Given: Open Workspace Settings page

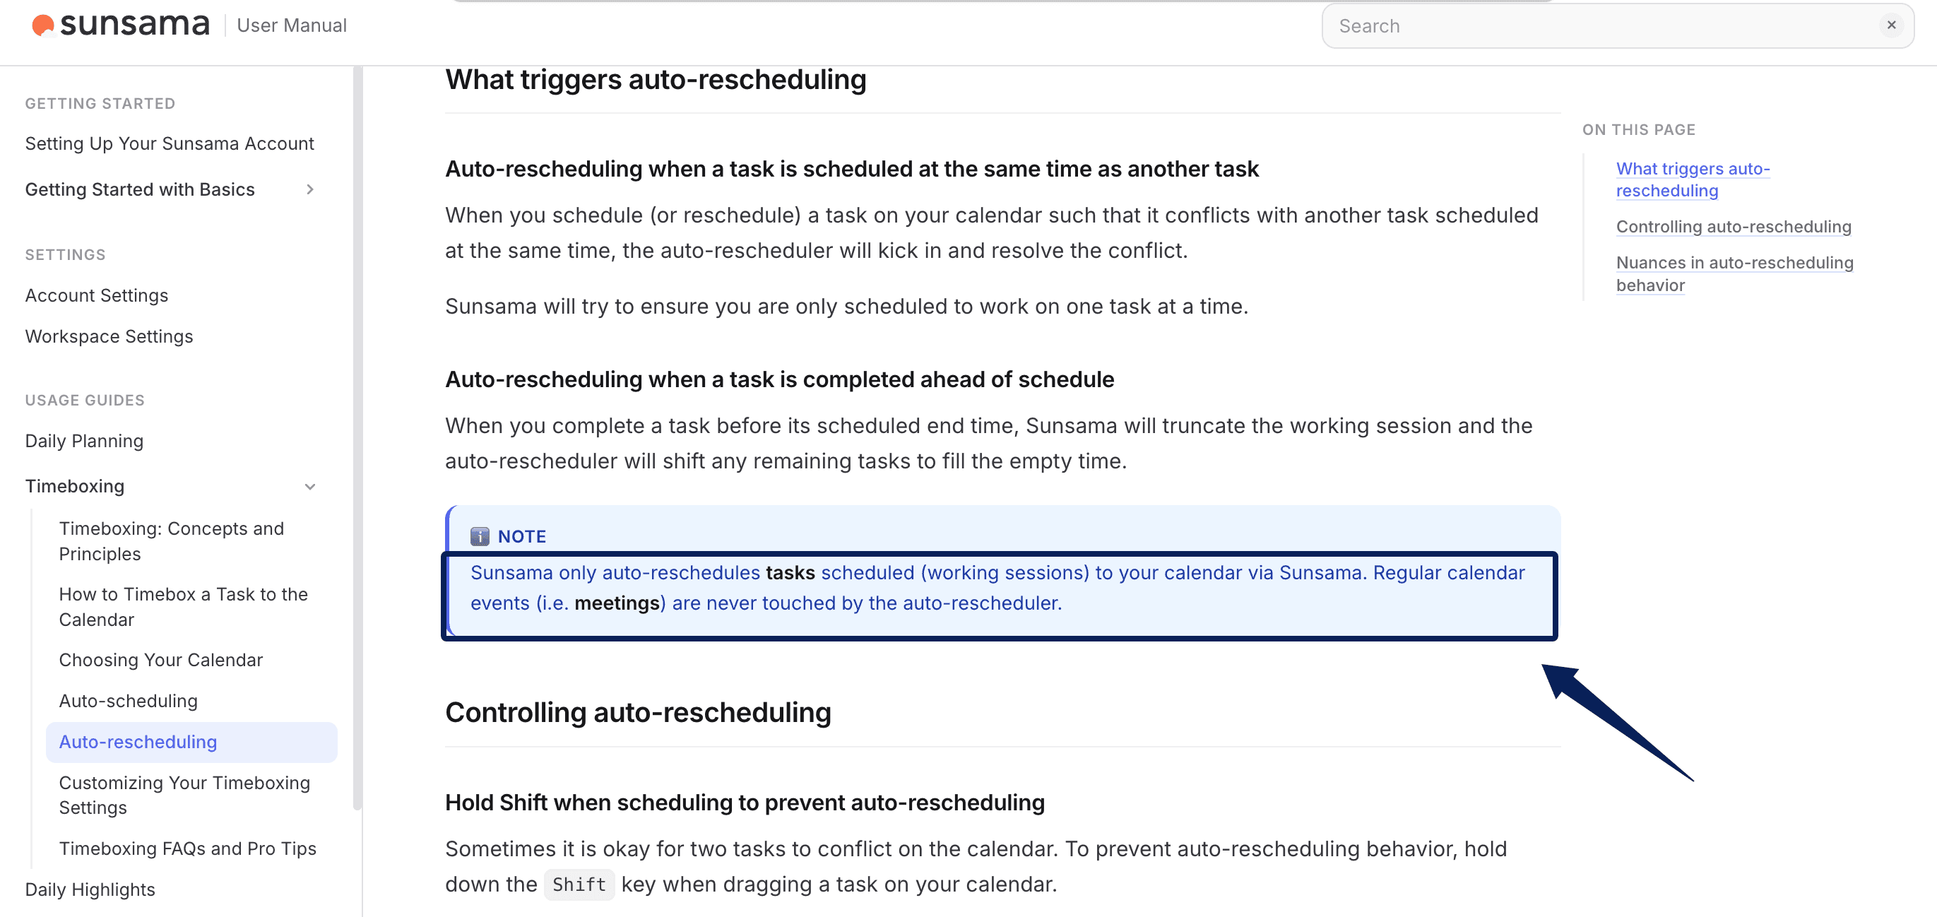Looking at the screenshot, I should (x=109, y=336).
